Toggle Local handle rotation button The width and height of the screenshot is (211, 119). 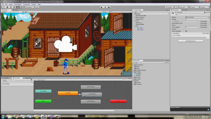tap(36, 7)
